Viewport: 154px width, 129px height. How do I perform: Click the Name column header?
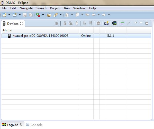[41, 30]
